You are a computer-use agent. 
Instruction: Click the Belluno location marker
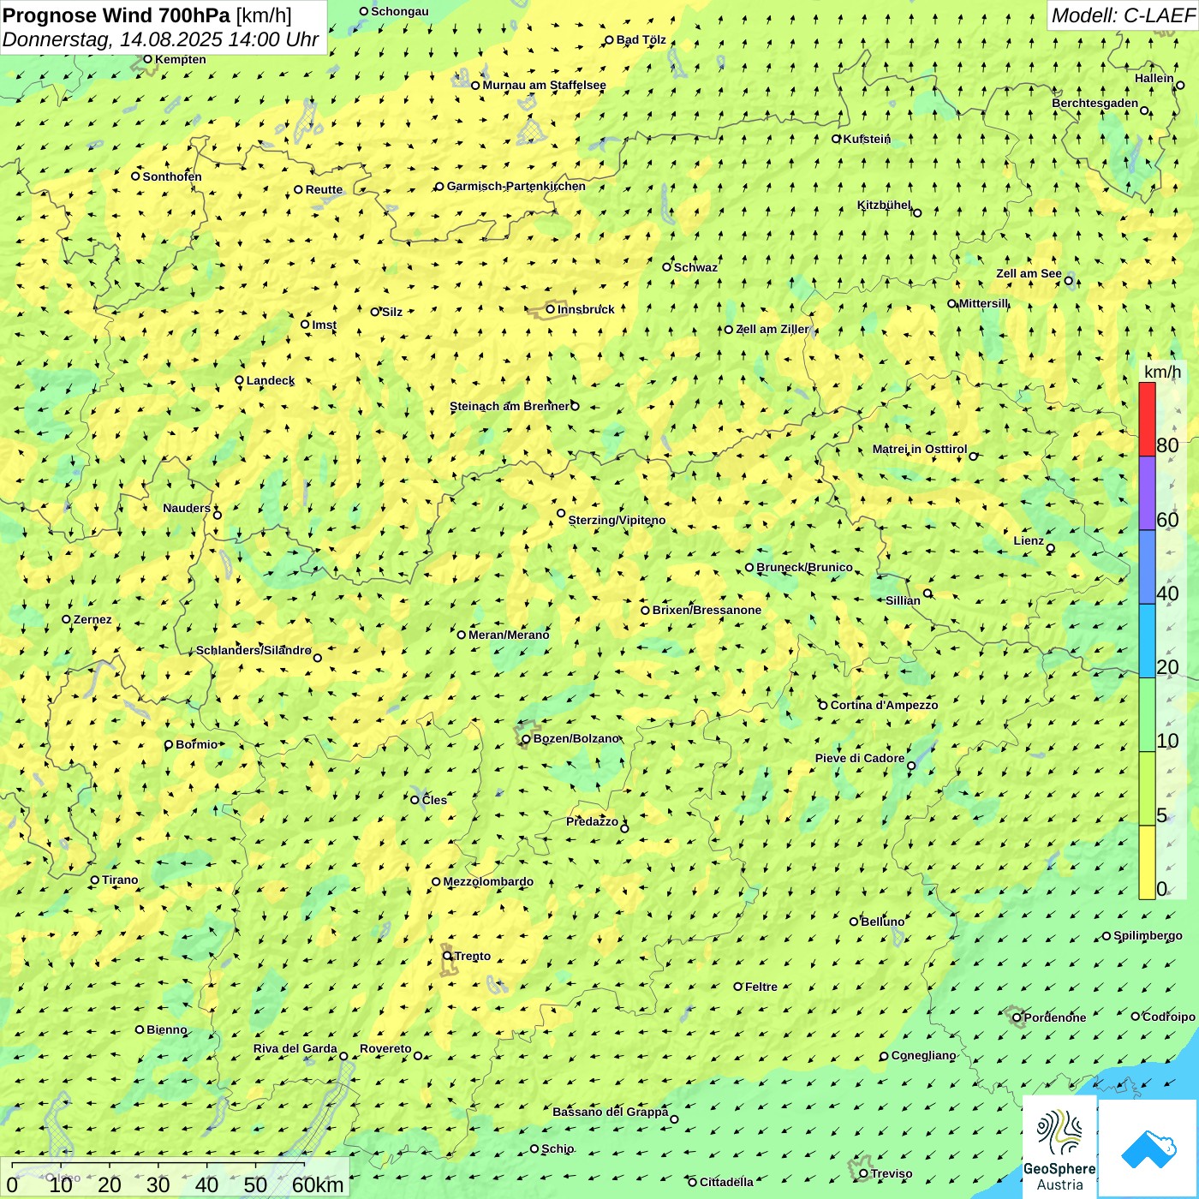854,922
